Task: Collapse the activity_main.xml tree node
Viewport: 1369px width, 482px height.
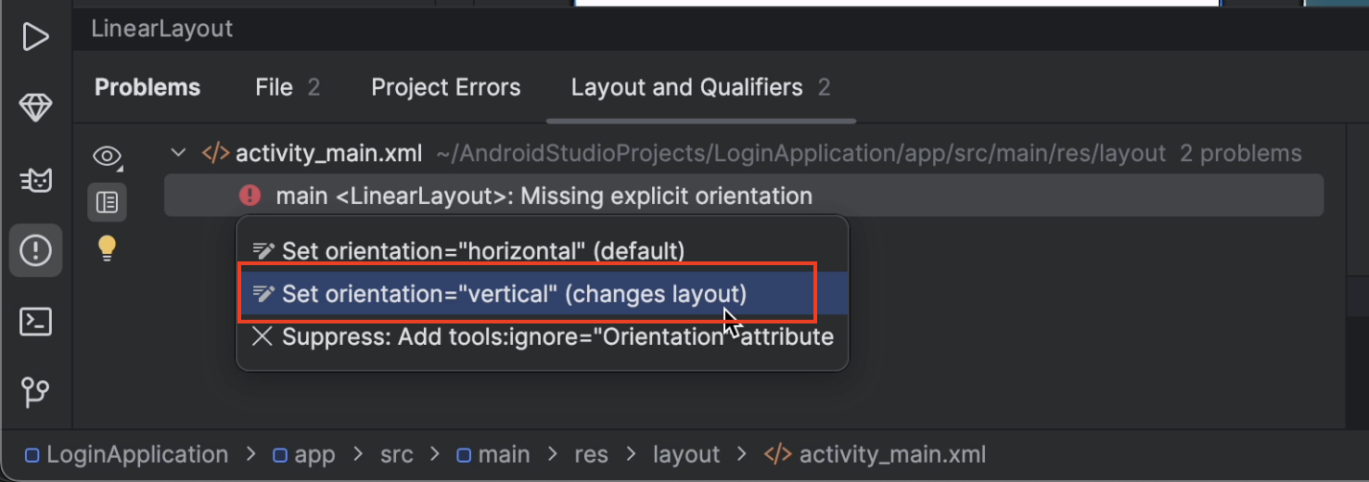Action: point(179,153)
